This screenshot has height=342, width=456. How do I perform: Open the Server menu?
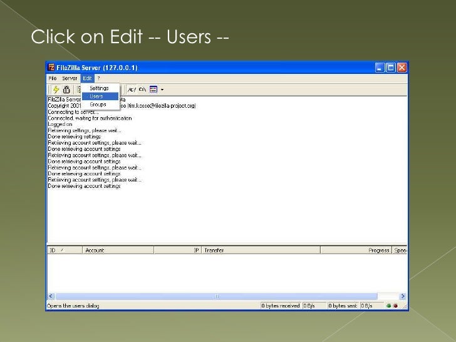70,78
